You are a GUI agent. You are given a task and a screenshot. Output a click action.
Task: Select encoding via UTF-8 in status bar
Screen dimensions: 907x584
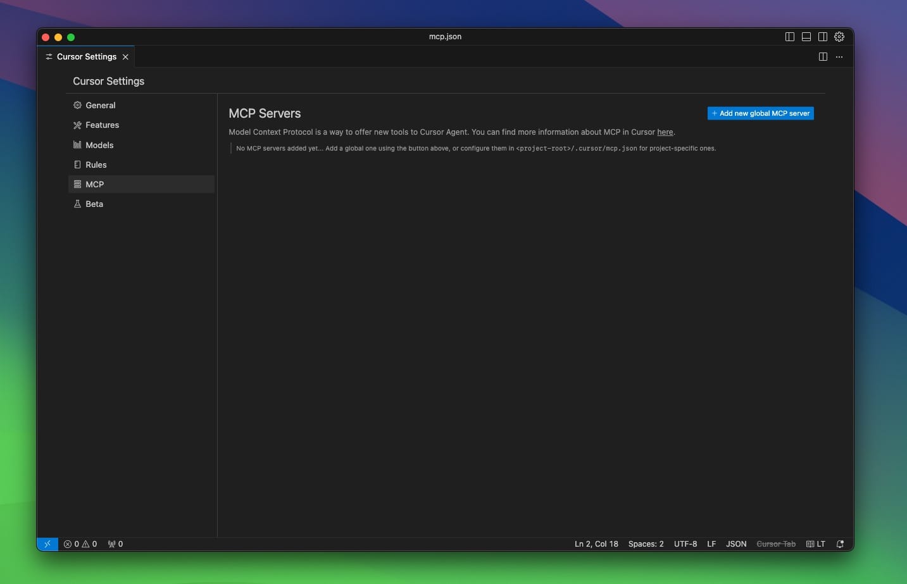(x=685, y=544)
